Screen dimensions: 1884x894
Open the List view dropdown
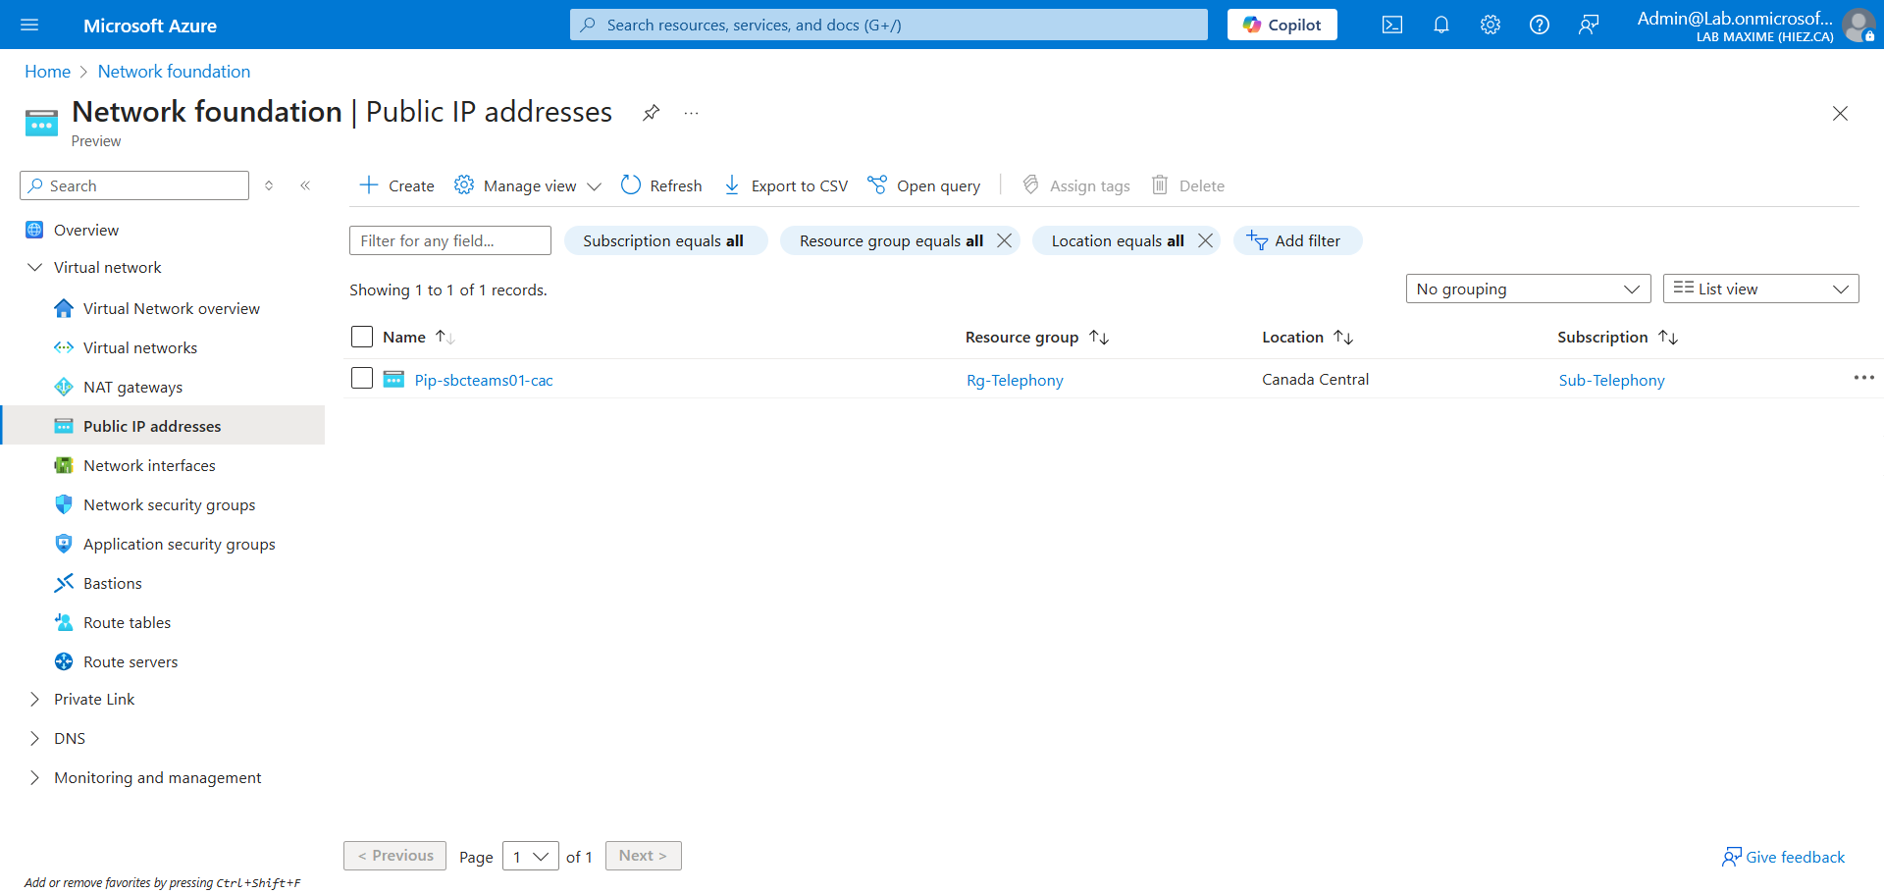(x=1759, y=289)
